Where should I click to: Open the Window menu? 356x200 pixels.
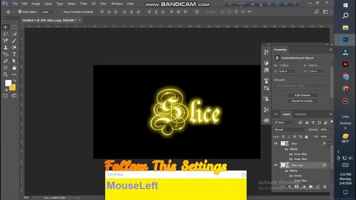117,4
